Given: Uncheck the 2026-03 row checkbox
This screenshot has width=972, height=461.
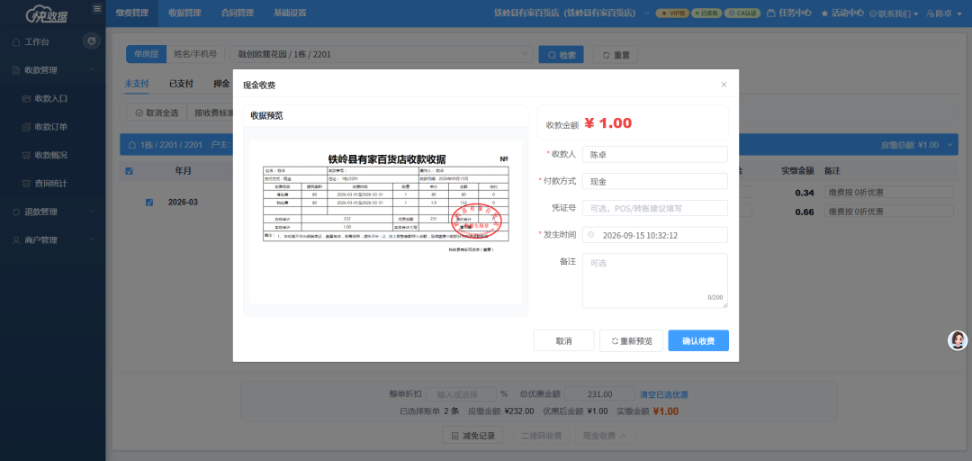Looking at the screenshot, I should (148, 203).
